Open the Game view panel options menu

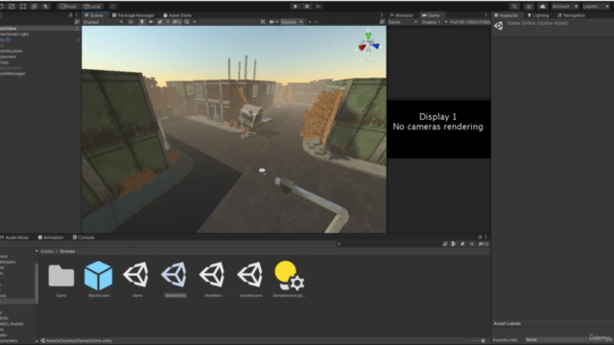coord(486,15)
